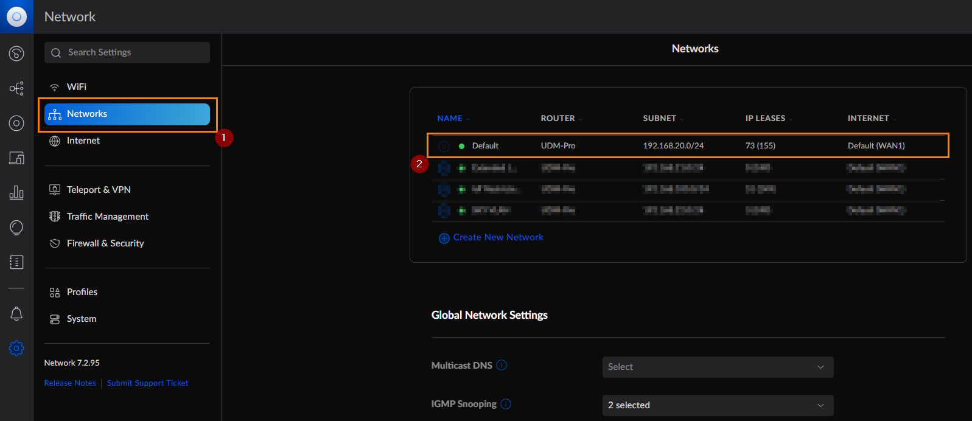The height and width of the screenshot is (421, 972).
Task: Open Release Notes link
Action: pyautogui.click(x=70, y=383)
